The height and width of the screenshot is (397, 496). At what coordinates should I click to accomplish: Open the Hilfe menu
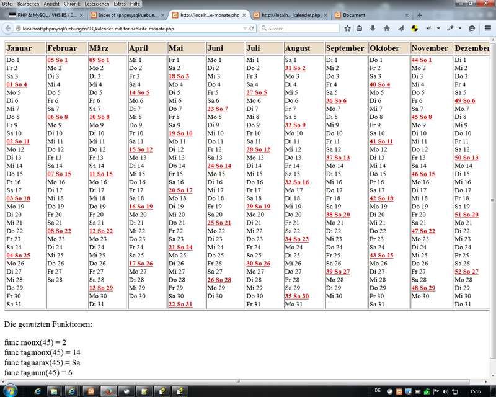tap(135, 4)
